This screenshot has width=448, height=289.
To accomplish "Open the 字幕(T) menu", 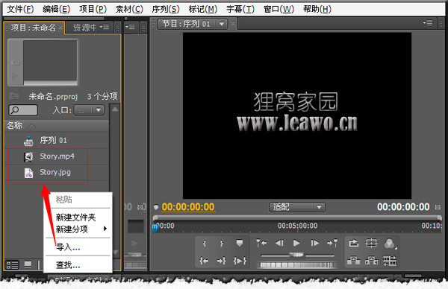I will (240, 9).
